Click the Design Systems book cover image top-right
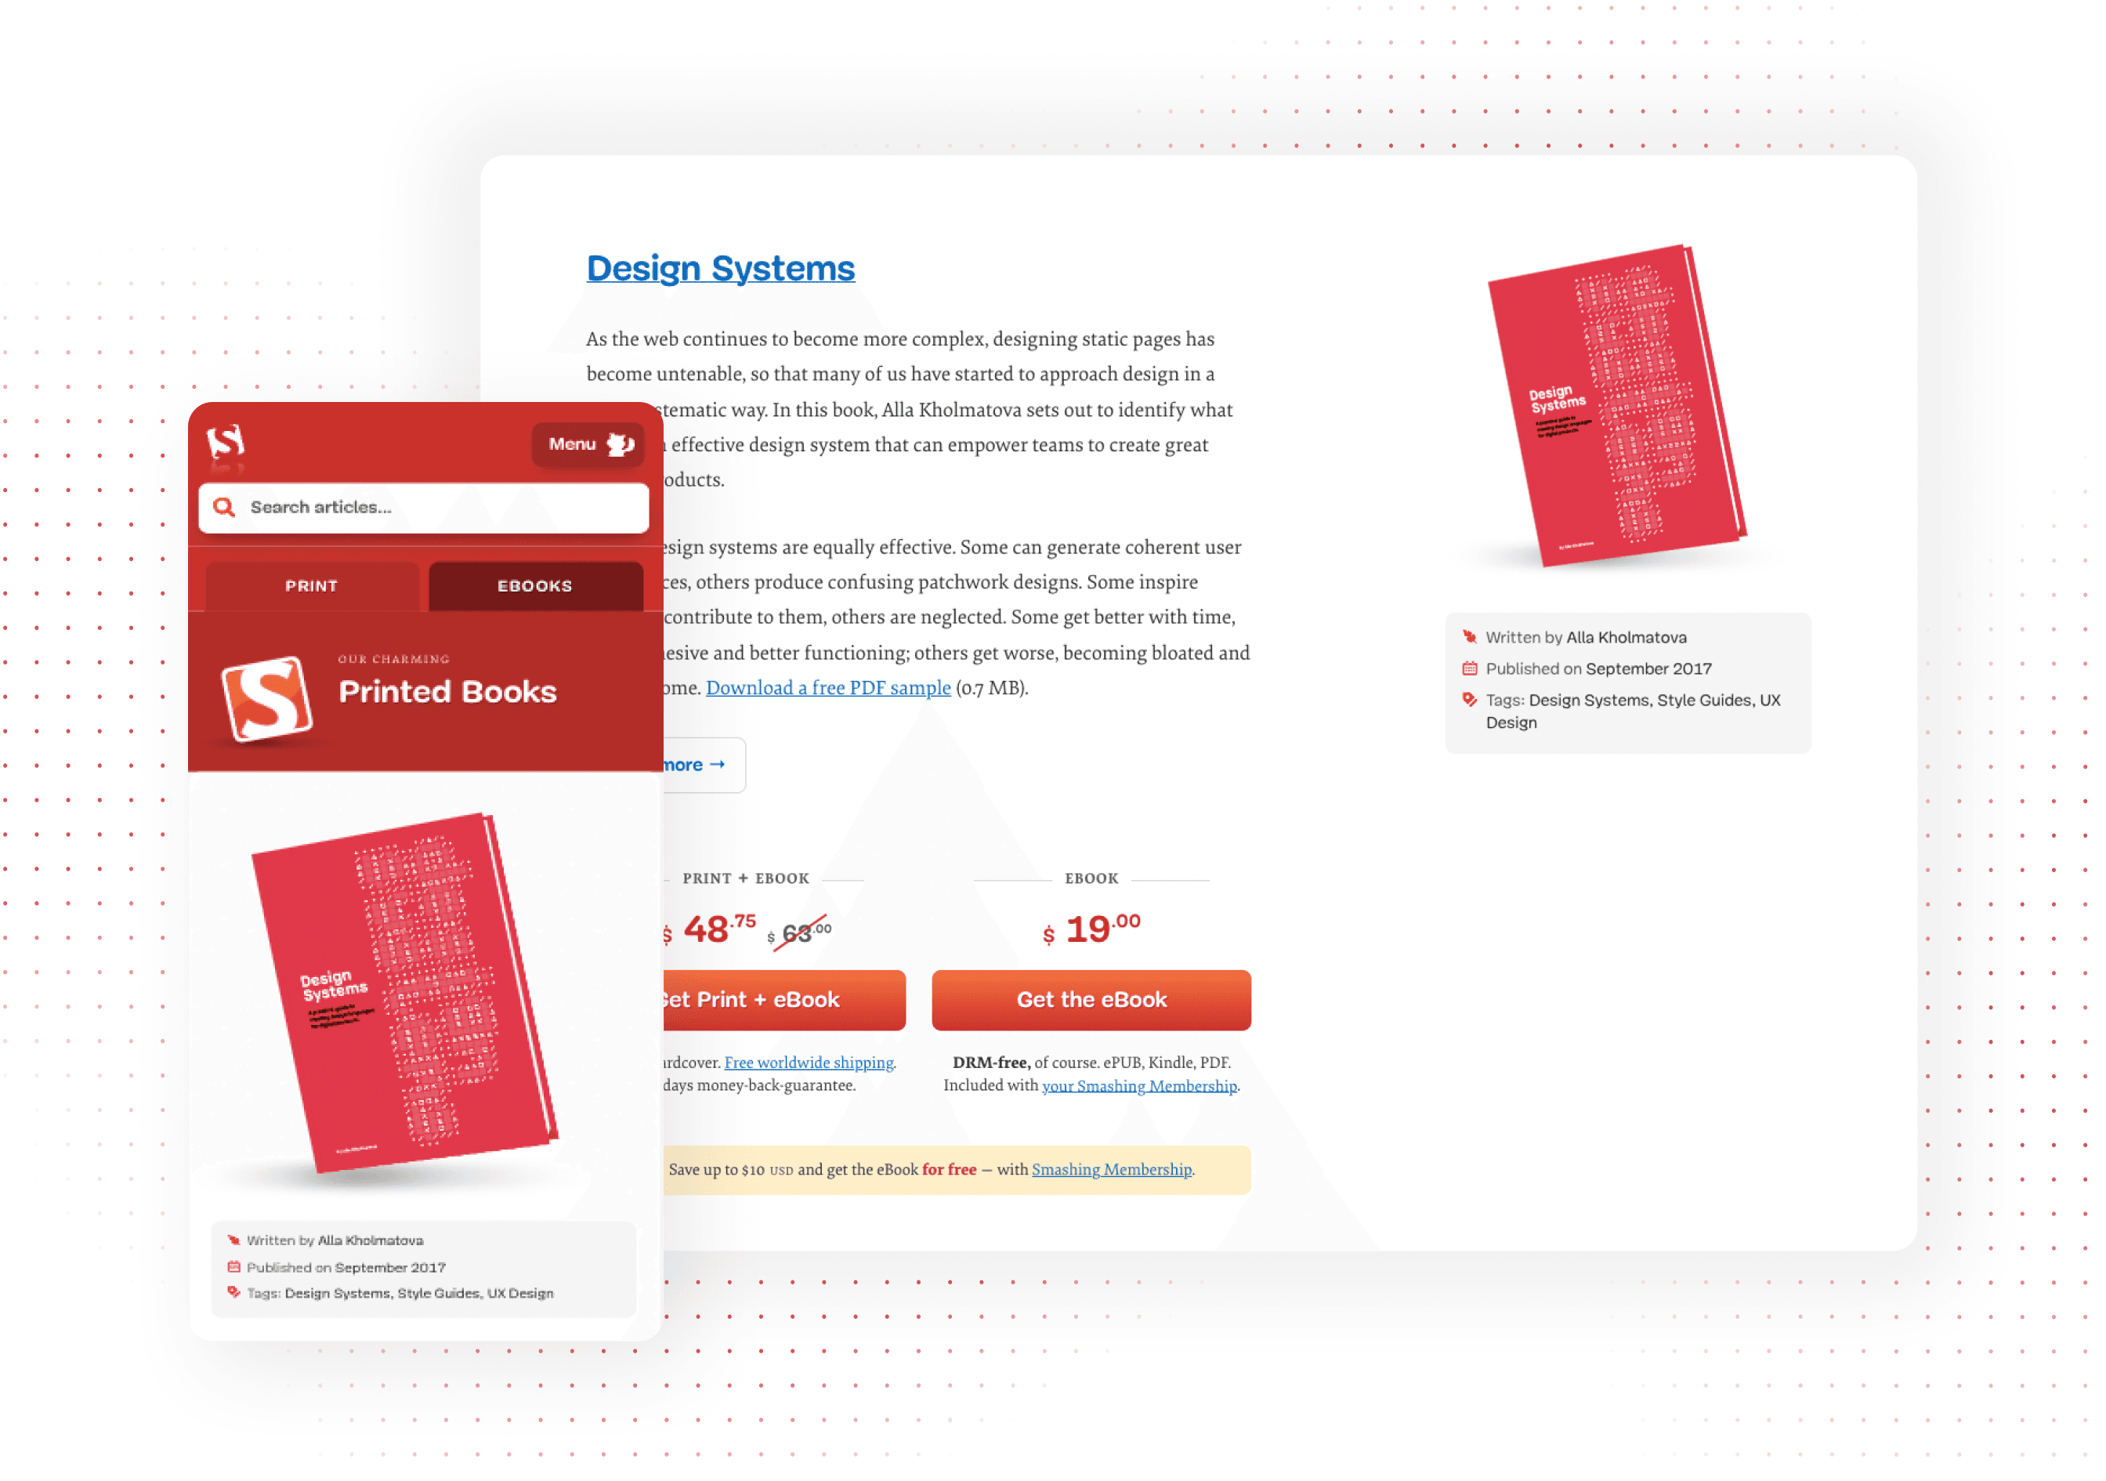The width and height of the screenshot is (2106, 1481). tap(1603, 409)
